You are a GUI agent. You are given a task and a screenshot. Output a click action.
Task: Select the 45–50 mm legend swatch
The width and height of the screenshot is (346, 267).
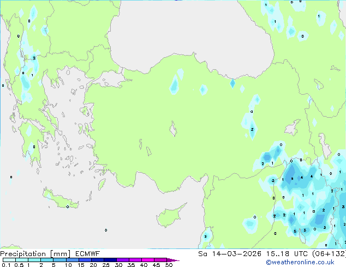[160, 260]
